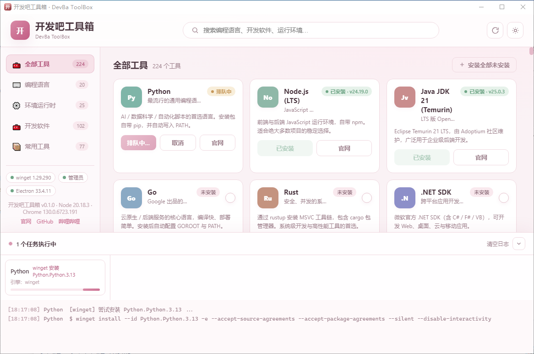
Task: Open the 开发软件 category
Action: tap(50, 126)
